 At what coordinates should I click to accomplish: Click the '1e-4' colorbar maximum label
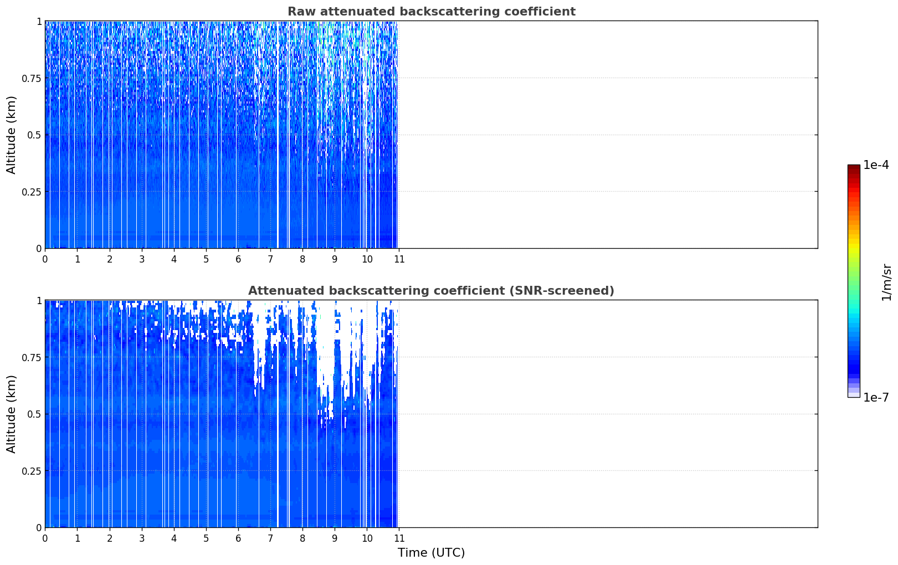876,165
